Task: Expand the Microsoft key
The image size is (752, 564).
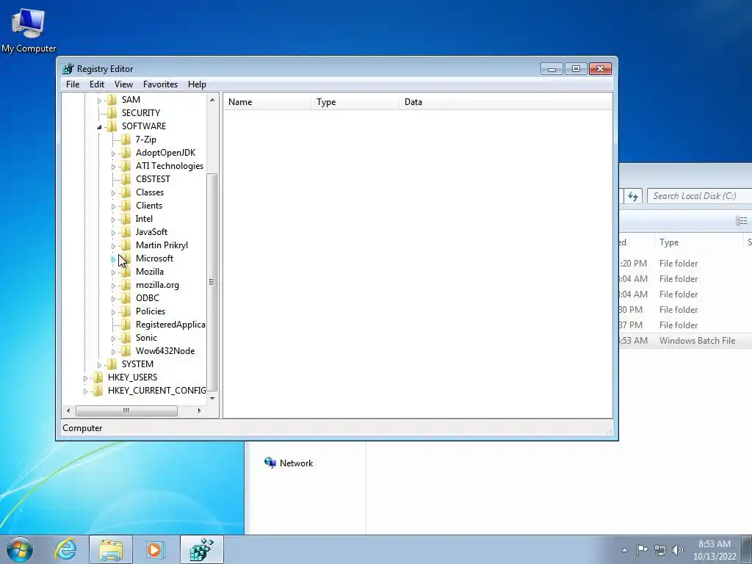Action: 113,259
